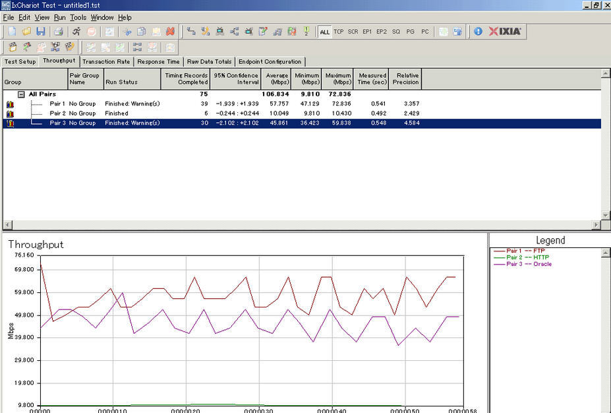Select the EP1 column filter
The width and height of the screenshot is (611, 413).
point(367,31)
